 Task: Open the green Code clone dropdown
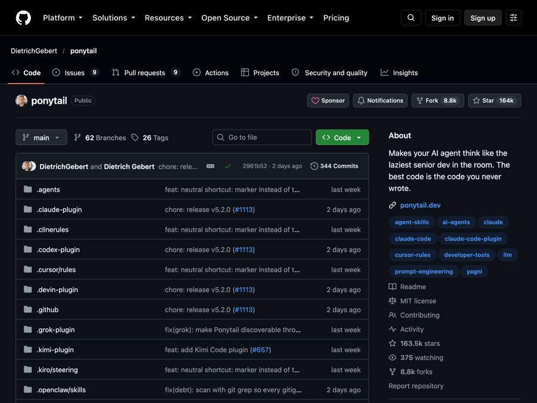coord(342,137)
